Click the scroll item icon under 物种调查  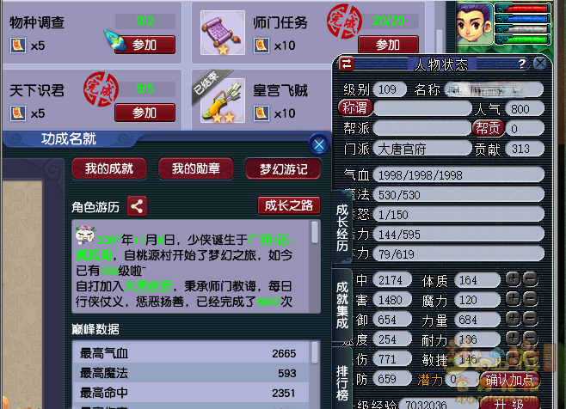point(18,46)
